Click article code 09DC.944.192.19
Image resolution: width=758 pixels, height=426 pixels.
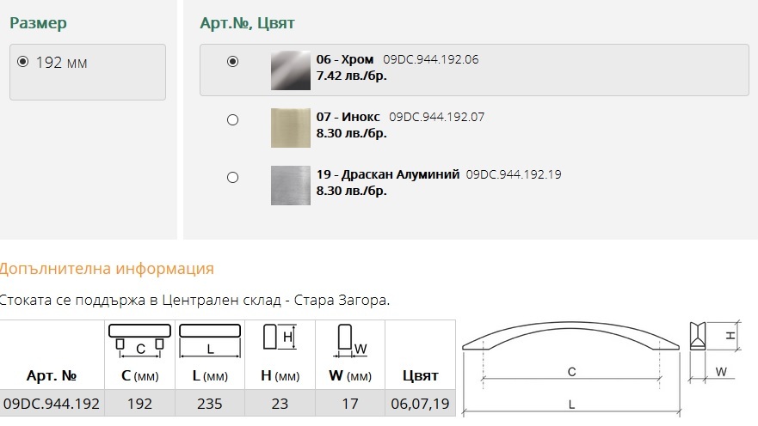click(514, 174)
